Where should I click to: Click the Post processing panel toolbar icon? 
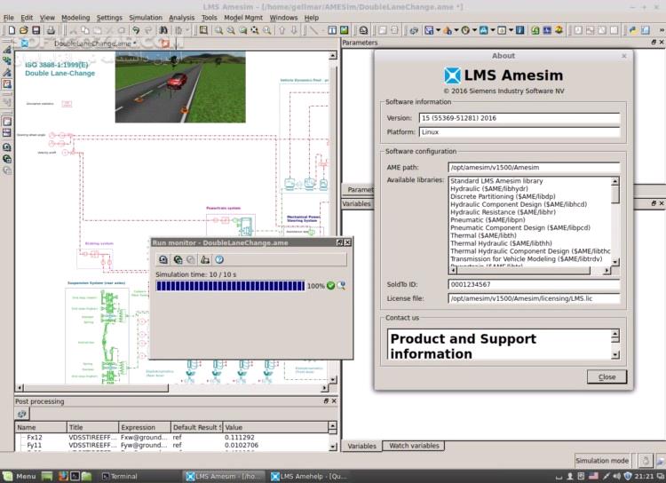21,414
